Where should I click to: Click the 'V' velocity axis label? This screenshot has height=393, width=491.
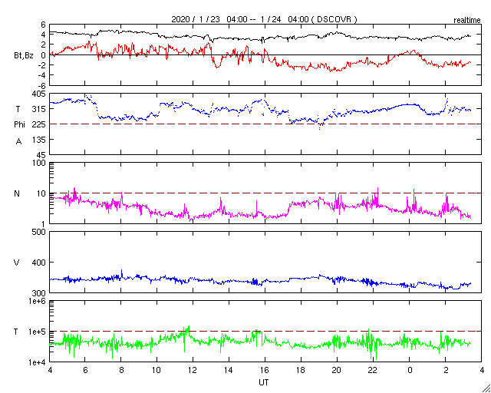[17, 263]
